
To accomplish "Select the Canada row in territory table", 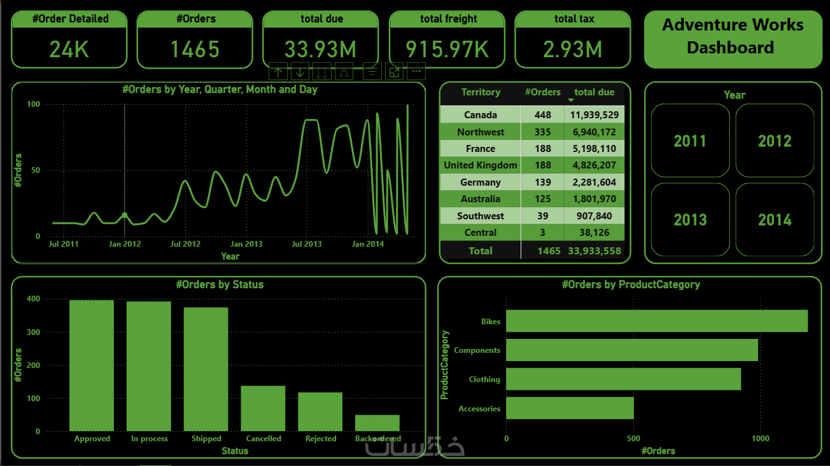I will point(532,115).
